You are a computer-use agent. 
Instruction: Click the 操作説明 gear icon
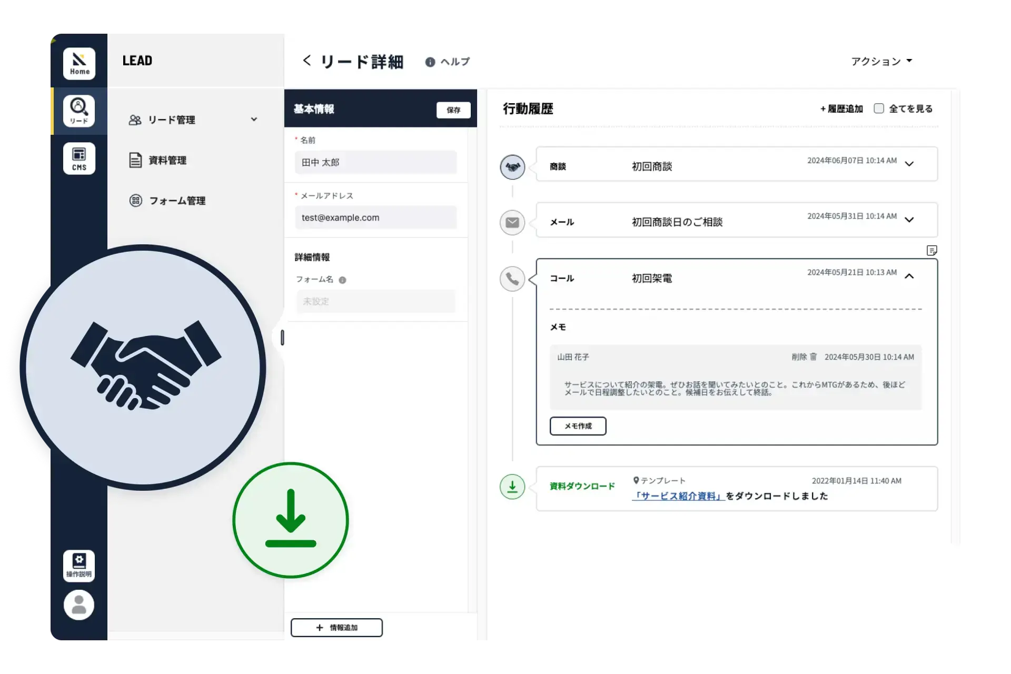tap(78, 565)
